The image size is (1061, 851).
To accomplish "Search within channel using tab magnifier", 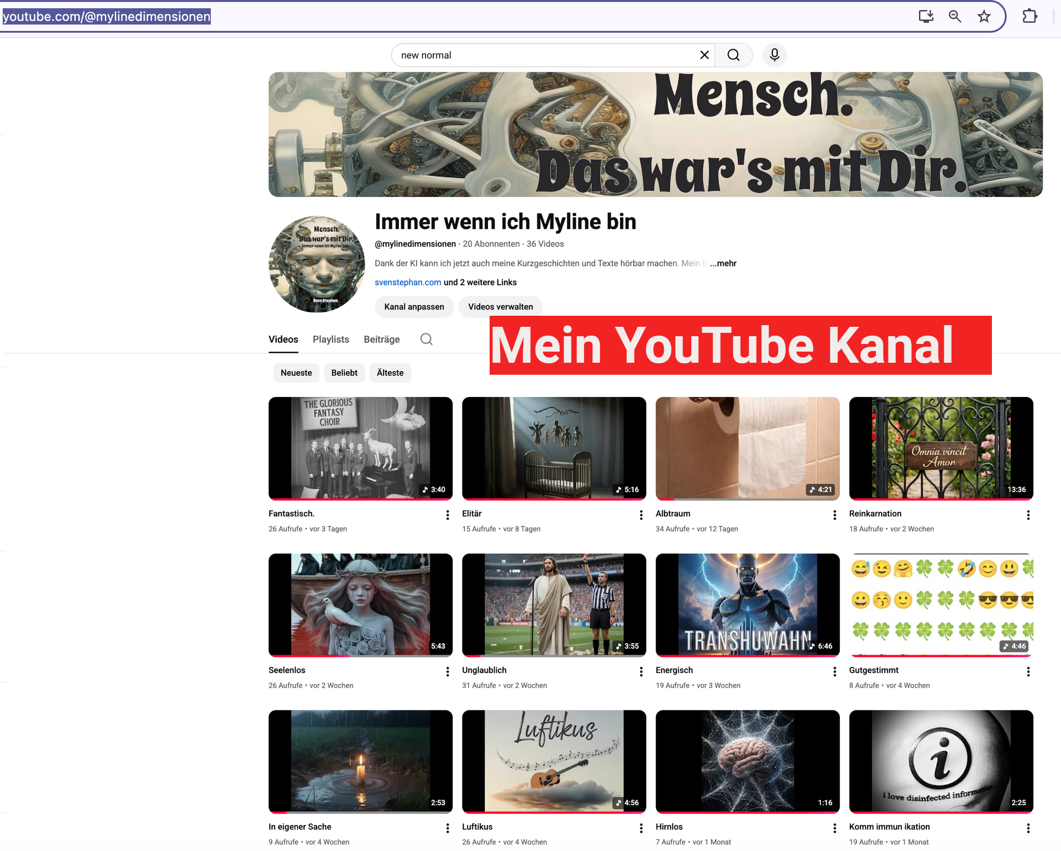I will [426, 340].
